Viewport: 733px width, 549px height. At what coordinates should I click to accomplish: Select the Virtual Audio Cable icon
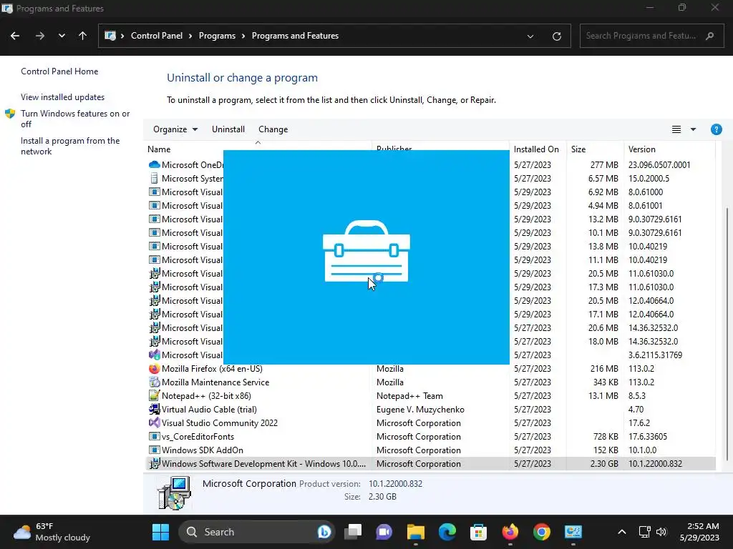155,410
